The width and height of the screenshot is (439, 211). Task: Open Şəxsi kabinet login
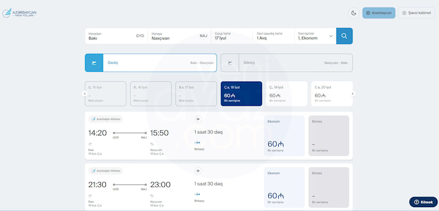(417, 13)
